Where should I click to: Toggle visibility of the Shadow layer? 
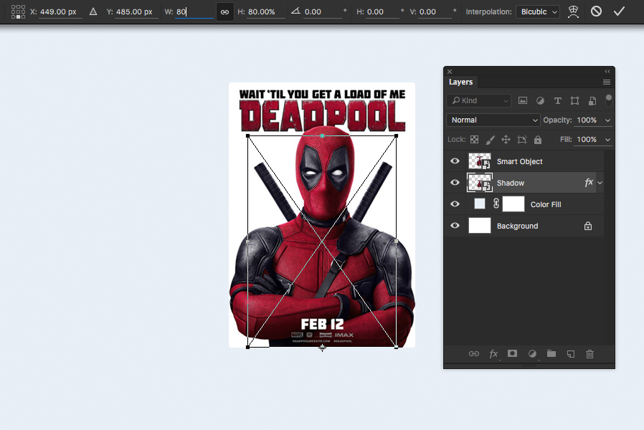[455, 182]
